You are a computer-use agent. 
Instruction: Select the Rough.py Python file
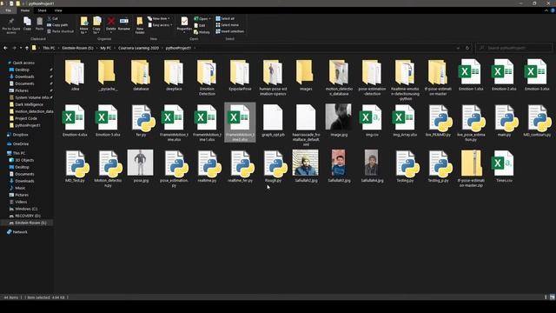pyautogui.click(x=274, y=166)
